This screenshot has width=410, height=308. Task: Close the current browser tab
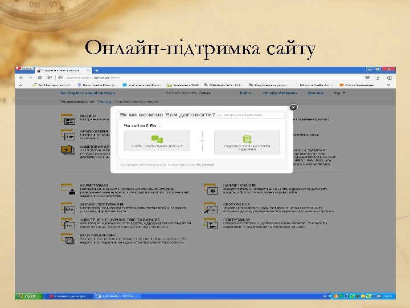click(x=88, y=71)
